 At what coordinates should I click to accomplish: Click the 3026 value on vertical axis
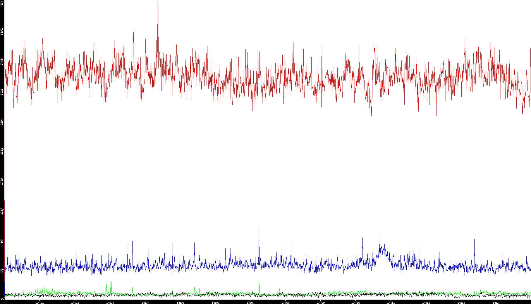pyautogui.click(x=2, y=91)
